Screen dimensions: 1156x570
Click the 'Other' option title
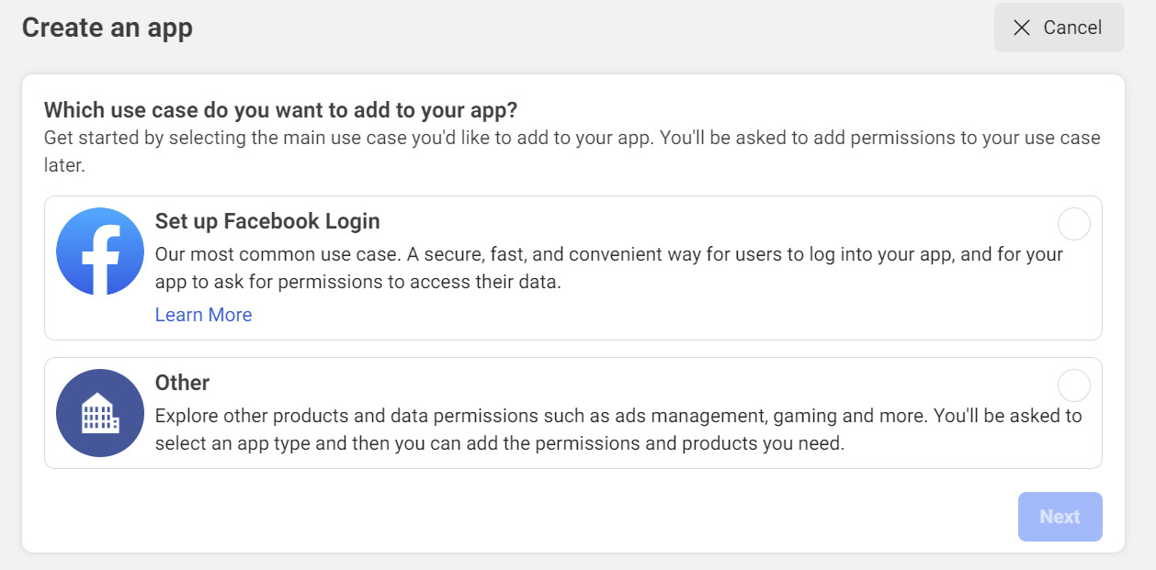coord(182,383)
